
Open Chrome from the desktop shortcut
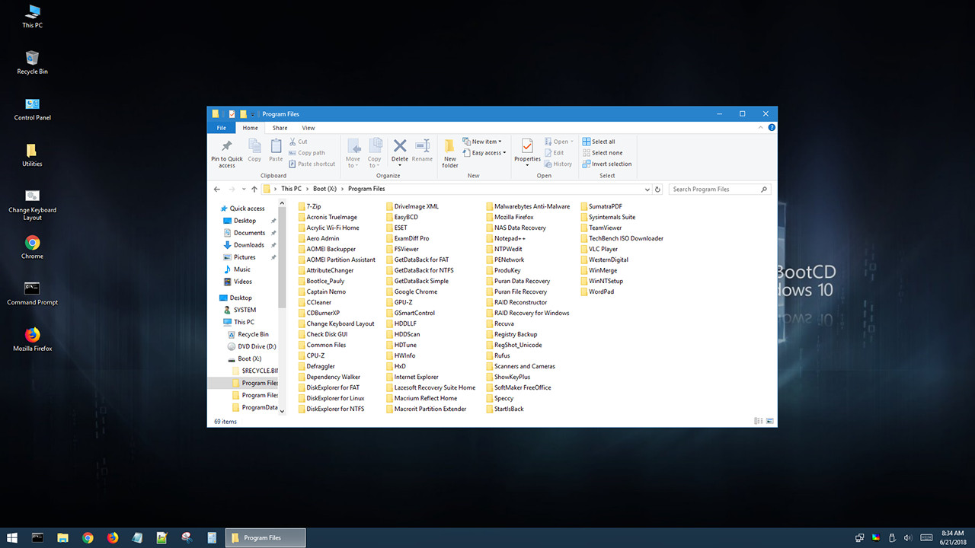click(32, 244)
